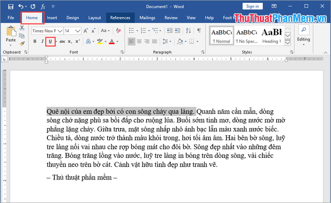Open the Clipboard pane launcher
Screen dimensions: 331x203
point(26,52)
